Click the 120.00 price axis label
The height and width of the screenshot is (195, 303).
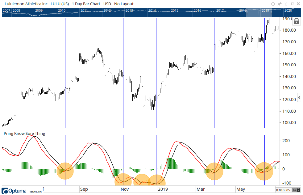point(289,99)
